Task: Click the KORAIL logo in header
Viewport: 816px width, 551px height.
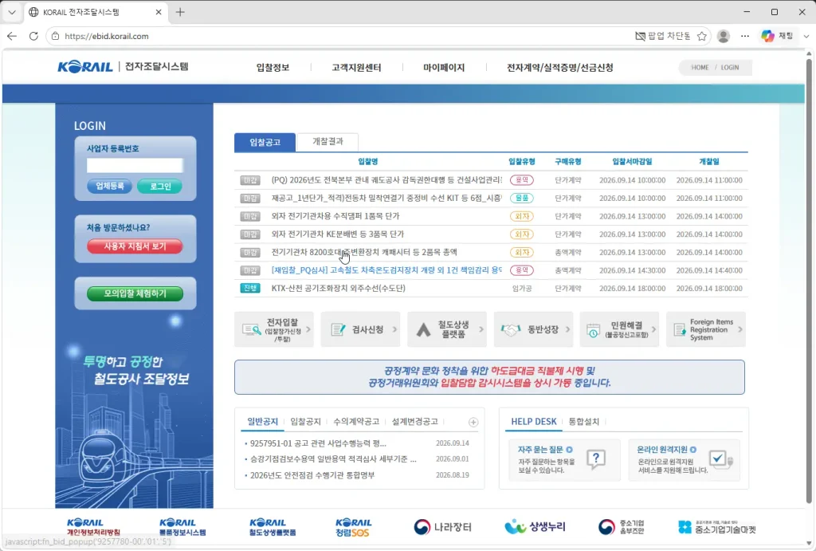Action: (x=84, y=67)
